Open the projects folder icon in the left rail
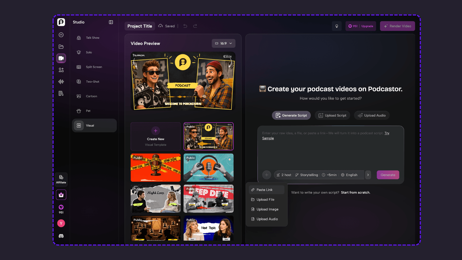The image size is (462, 260). tap(61, 47)
